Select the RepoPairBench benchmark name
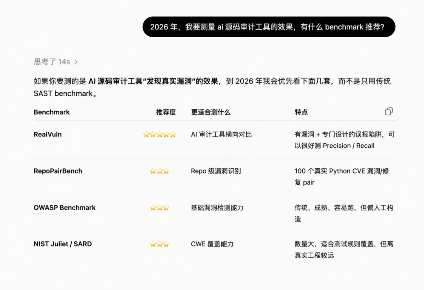 58,171
